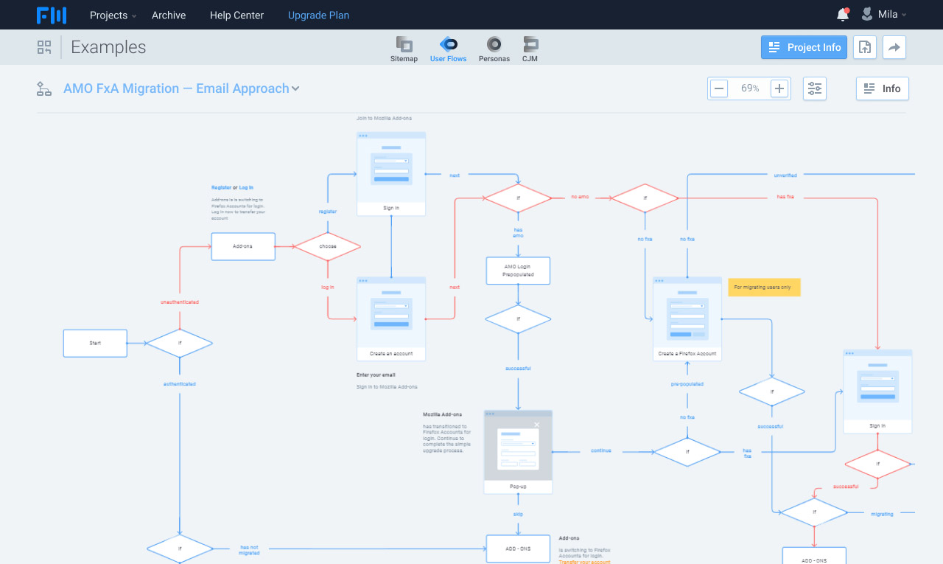Click the has not migrated label
This screenshot has height=564, width=943.
249,550
